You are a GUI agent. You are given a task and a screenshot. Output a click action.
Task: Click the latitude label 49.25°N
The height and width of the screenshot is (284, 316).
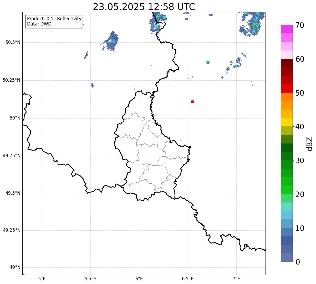12,230
